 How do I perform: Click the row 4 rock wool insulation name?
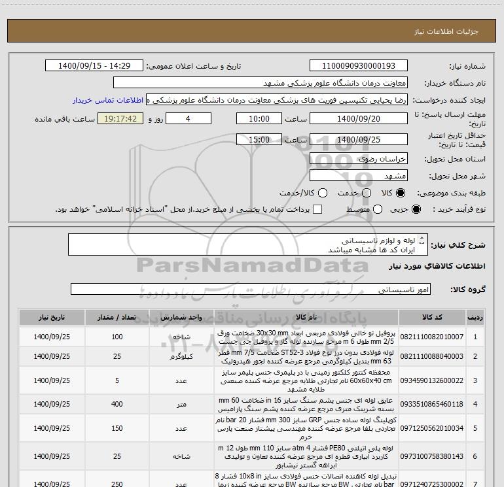[x=306, y=405]
